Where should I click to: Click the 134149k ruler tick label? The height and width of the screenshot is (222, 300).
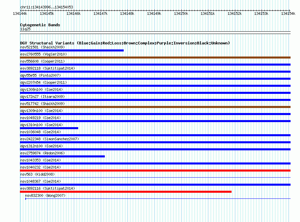click(154, 13)
